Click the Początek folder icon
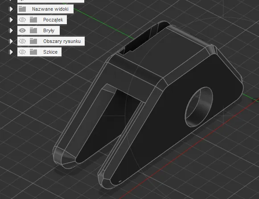The width and height of the screenshot is (259, 199). [33, 20]
